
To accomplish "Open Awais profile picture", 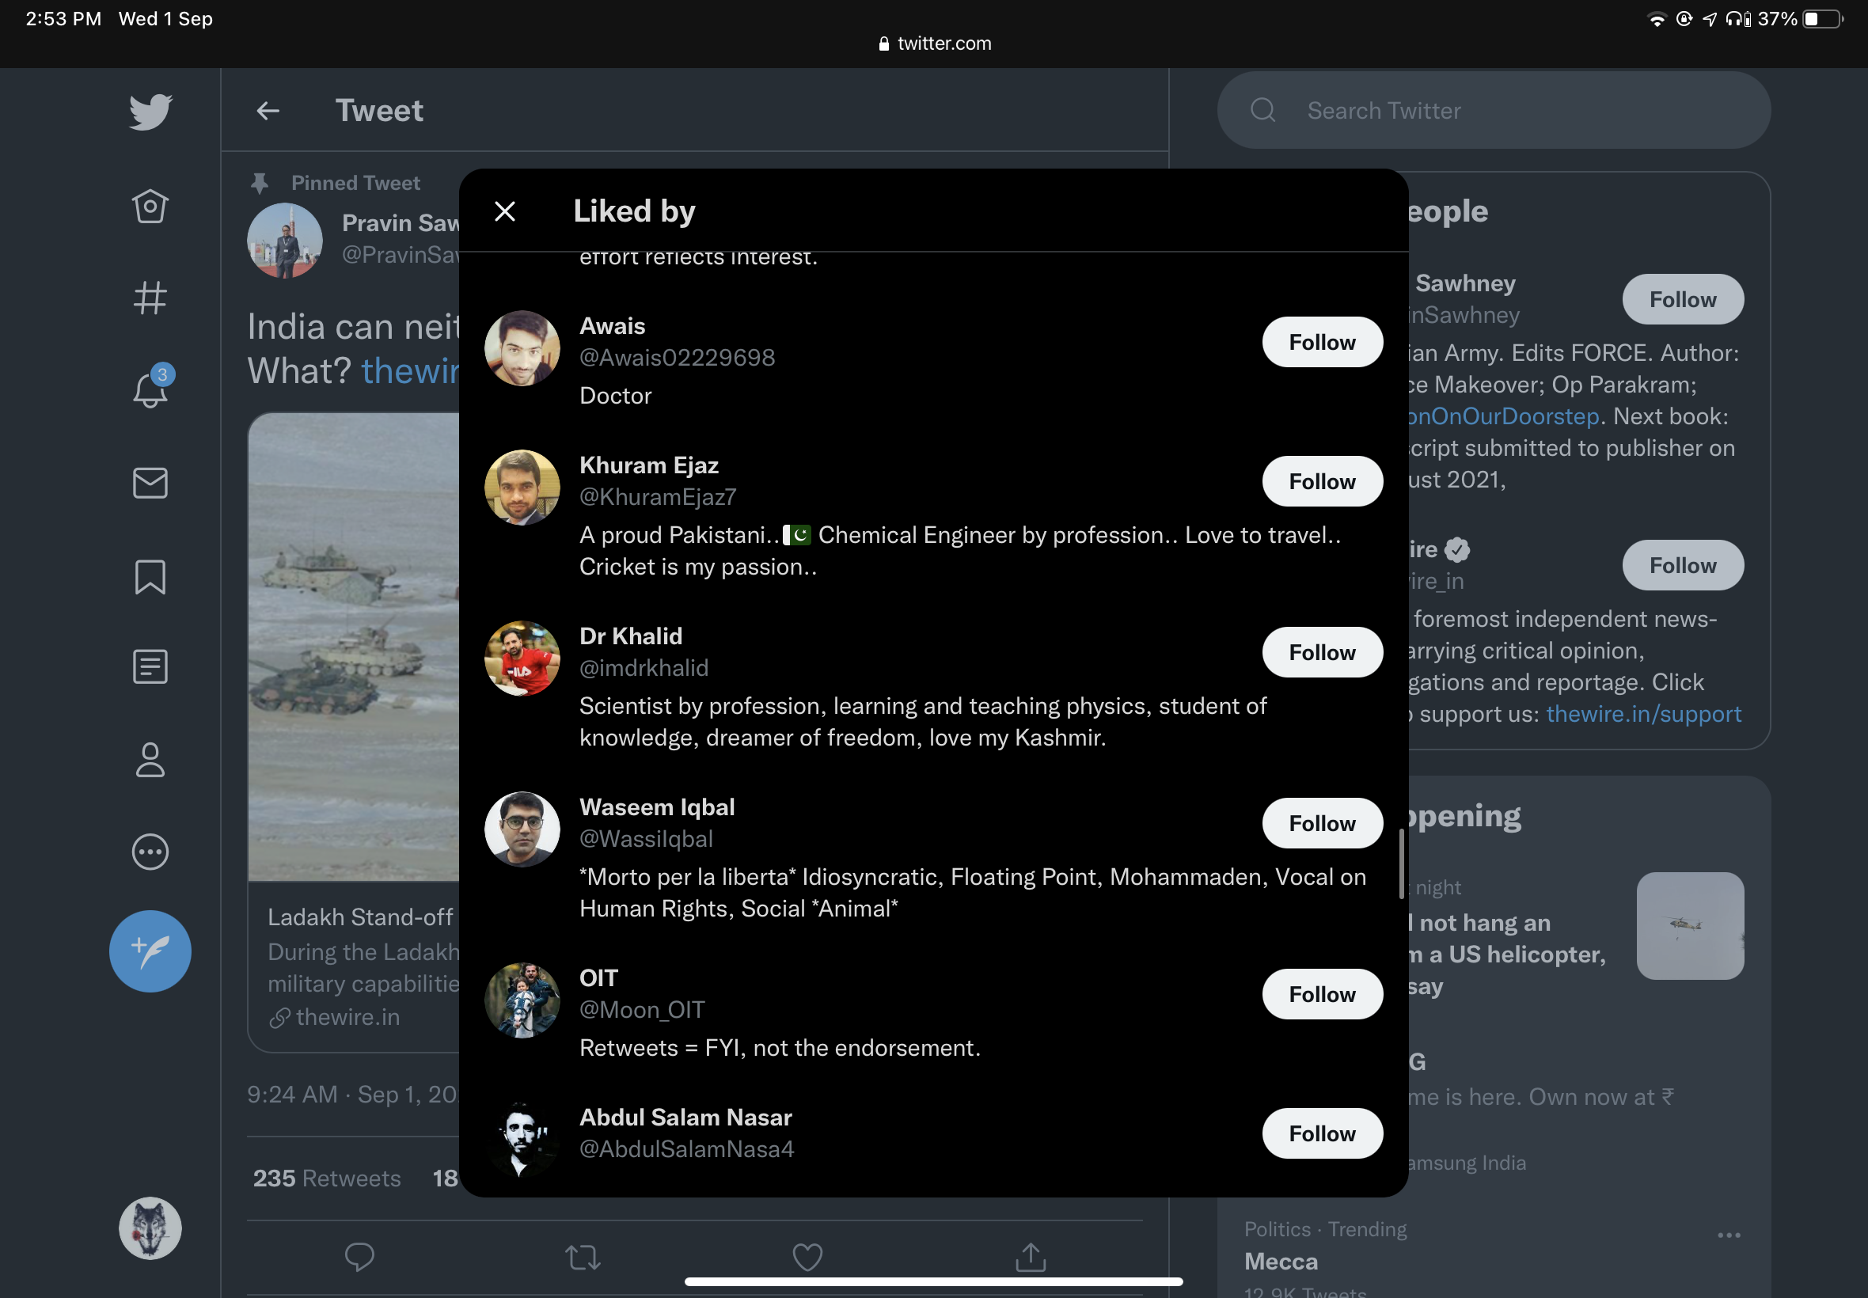I will pyautogui.click(x=522, y=348).
